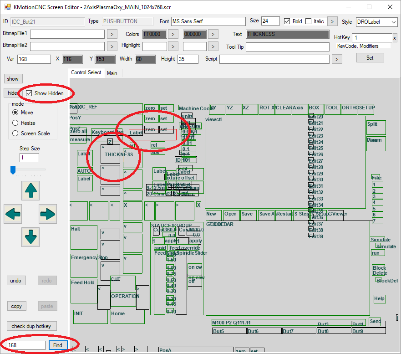Toggle the Show Hidden checkbox
The width and height of the screenshot is (401, 354).
tap(29, 93)
